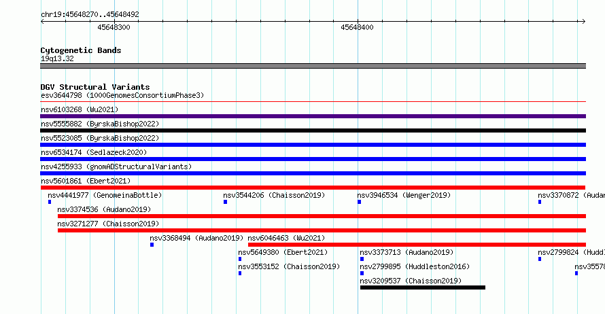The image size is (605, 314).
Task: Click the nsv5649380 Ebert2021 blue marker
Action: pyautogui.click(x=240, y=259)
